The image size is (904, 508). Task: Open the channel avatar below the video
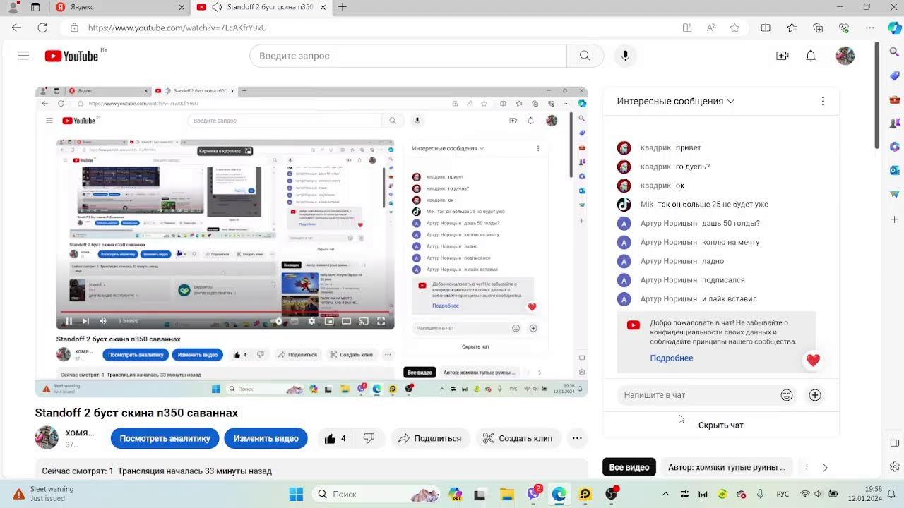(47, 437)
